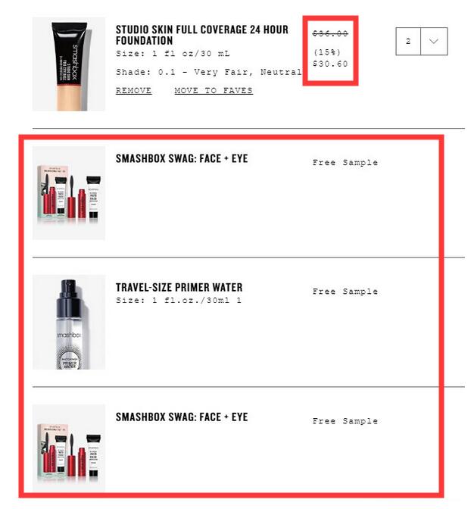Viewport: 471px width, 509px height.
Task: Click the first Smashbox Swag: Face + Eye title
Action: point(182,158)
